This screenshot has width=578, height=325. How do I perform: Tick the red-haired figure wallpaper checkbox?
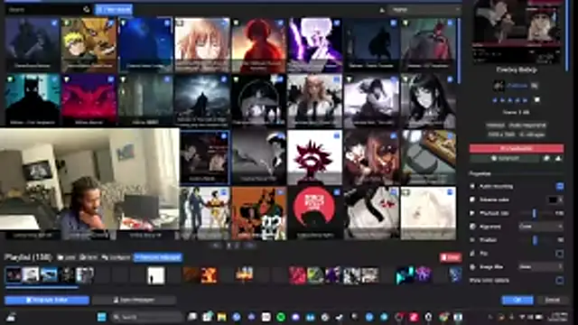[280, 23]
